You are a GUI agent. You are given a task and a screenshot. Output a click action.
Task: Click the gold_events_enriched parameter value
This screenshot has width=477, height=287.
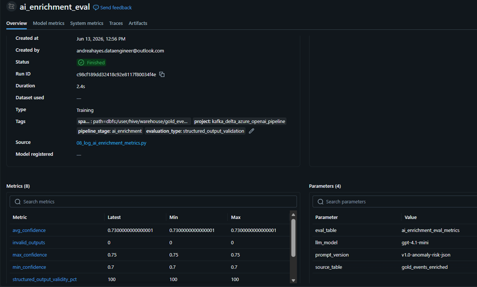tap(425, 267)
